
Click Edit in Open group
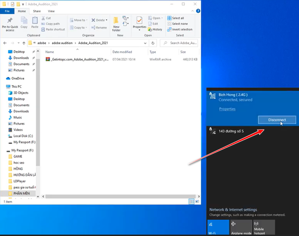tap(153, 24)
